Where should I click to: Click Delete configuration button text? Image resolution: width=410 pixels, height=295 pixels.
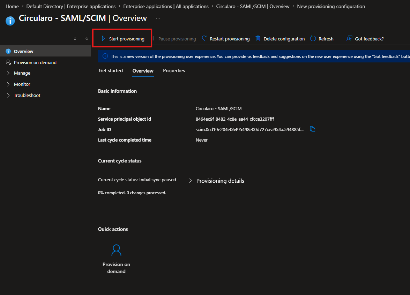284,39
